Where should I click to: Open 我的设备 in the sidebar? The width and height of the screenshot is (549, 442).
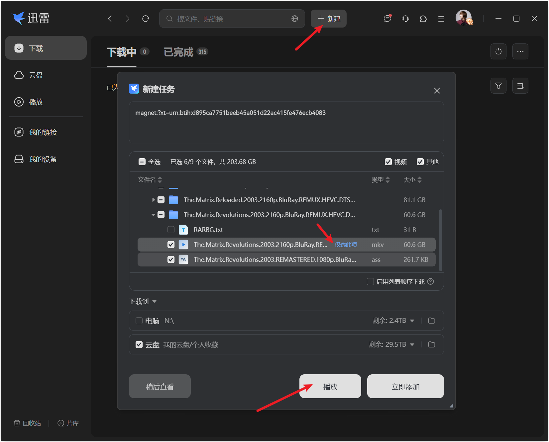click(x=46, y=159)
